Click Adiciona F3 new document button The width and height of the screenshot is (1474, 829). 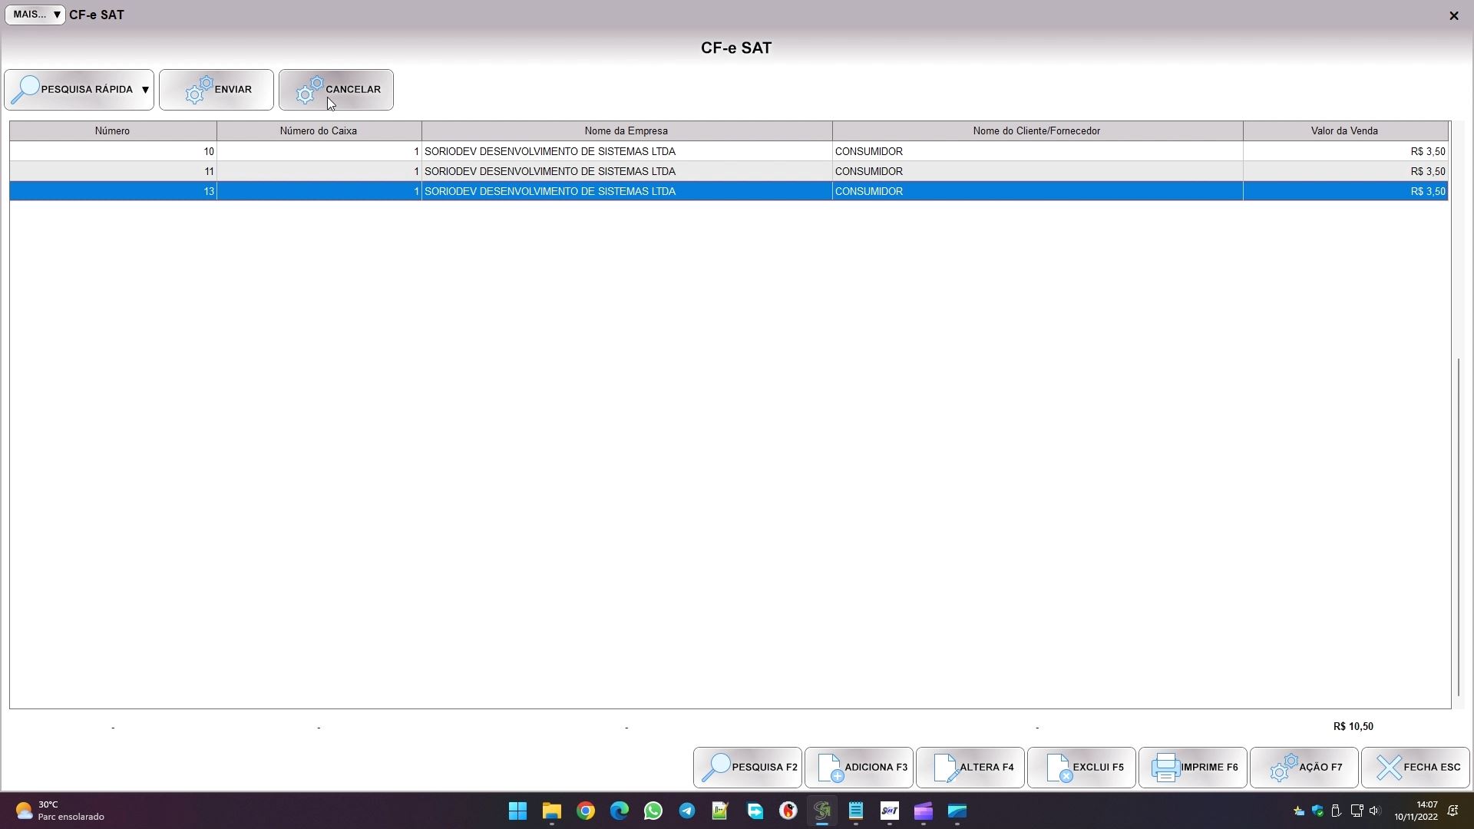(858, 768)
